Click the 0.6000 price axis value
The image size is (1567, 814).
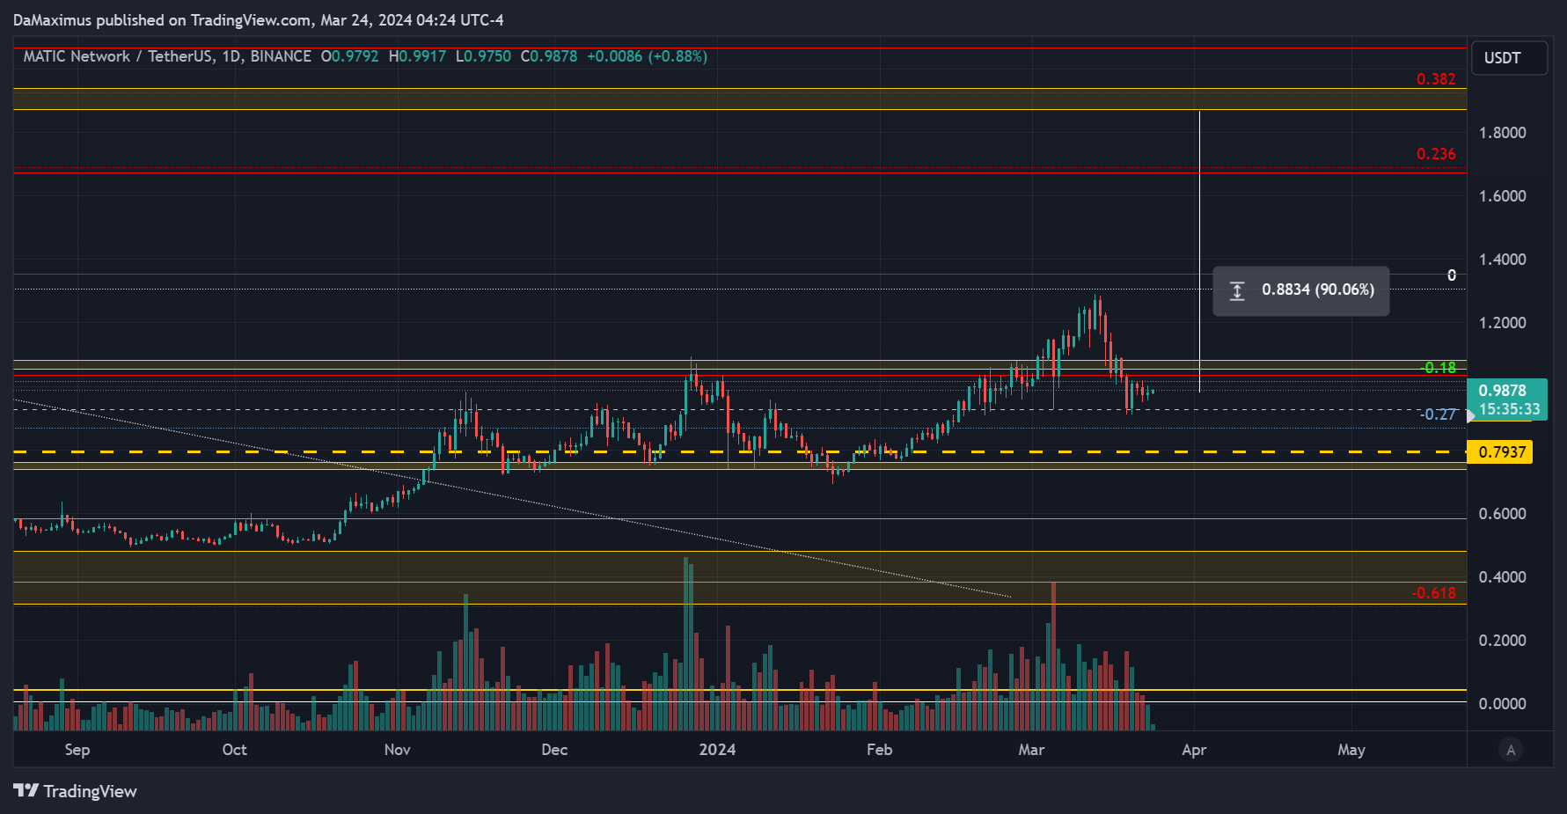click(1502, 514)
